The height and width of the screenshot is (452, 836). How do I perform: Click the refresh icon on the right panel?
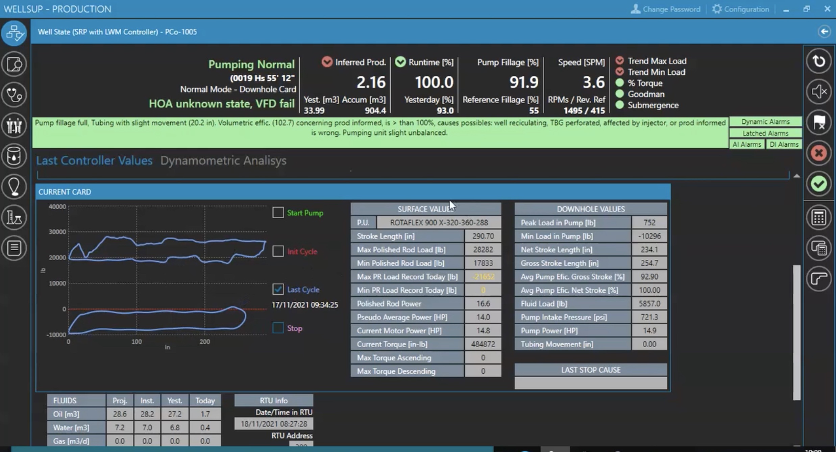(x=819, y=61)
